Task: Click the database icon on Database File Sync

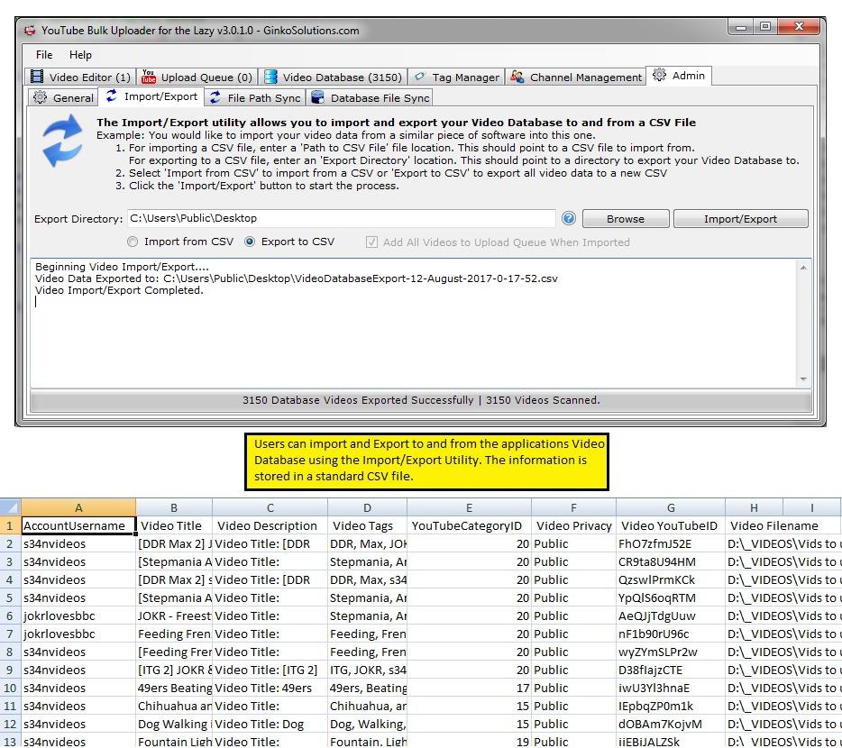Action: pyautogui.click(x=318, y=97)
